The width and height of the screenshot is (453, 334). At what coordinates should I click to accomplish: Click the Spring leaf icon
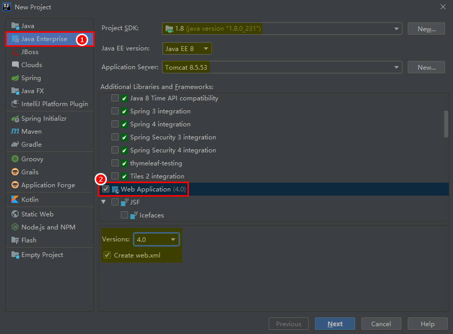15,78
